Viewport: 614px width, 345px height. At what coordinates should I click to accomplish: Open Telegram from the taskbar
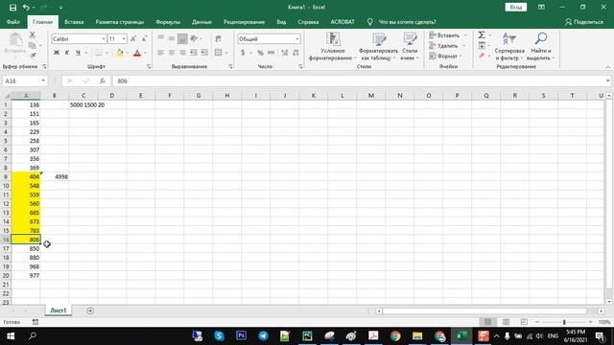click(263, 336)
